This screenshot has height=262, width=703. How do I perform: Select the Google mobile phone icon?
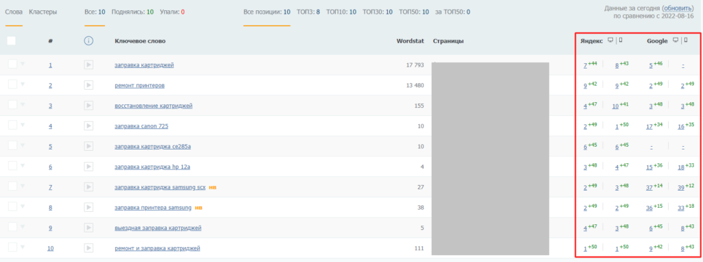point(686,40)
